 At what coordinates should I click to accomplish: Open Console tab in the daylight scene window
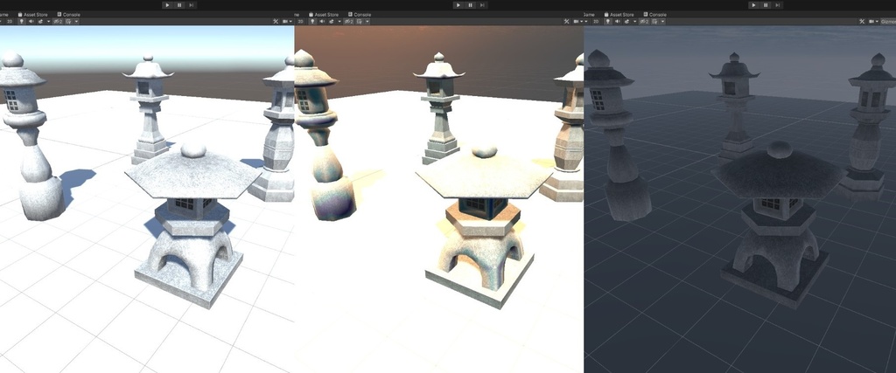(68, 14)
